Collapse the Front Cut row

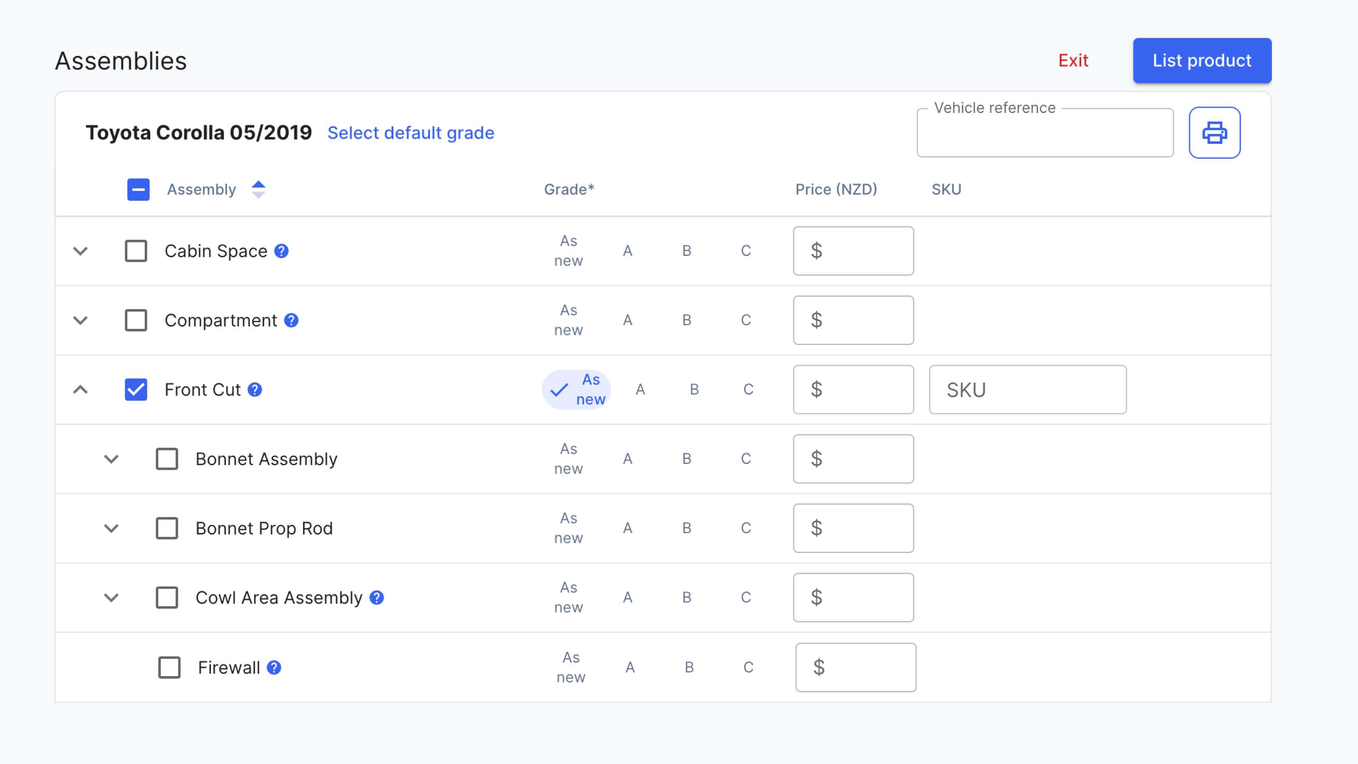(80, 390)
